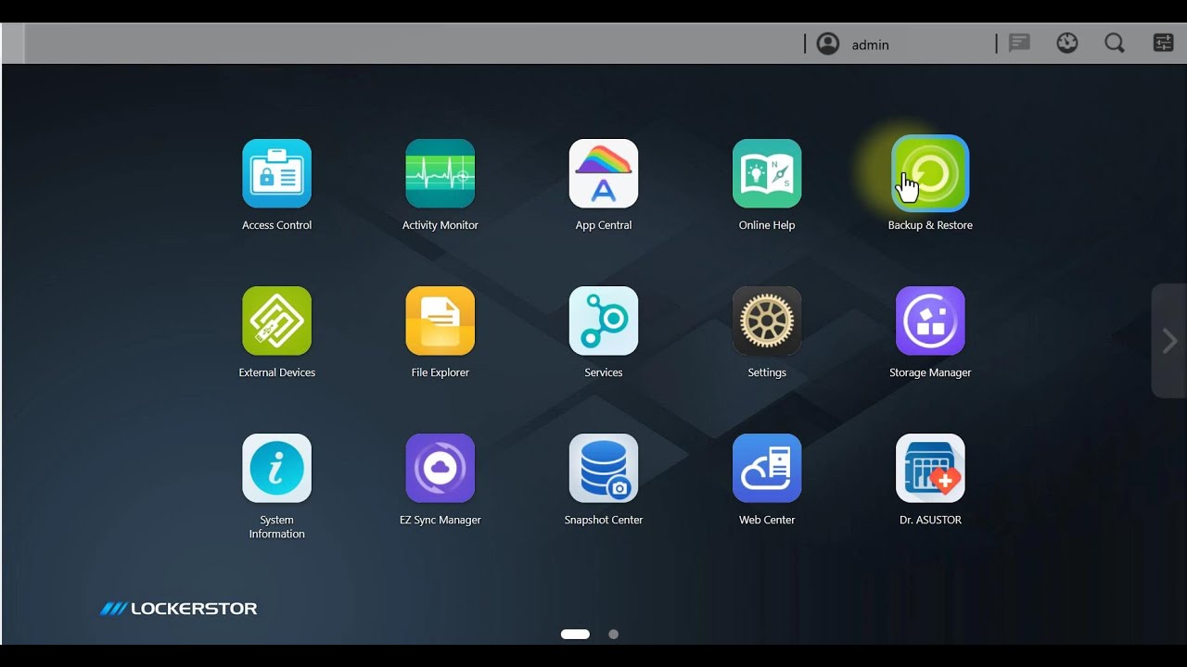
Task: Open the Online Help app
Action: [x=766, y=173]
